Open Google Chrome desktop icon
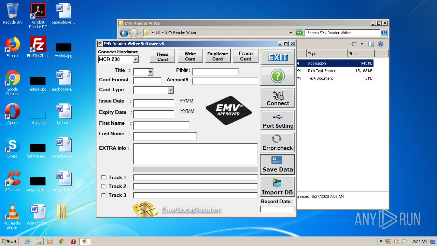 coord(12,83)
